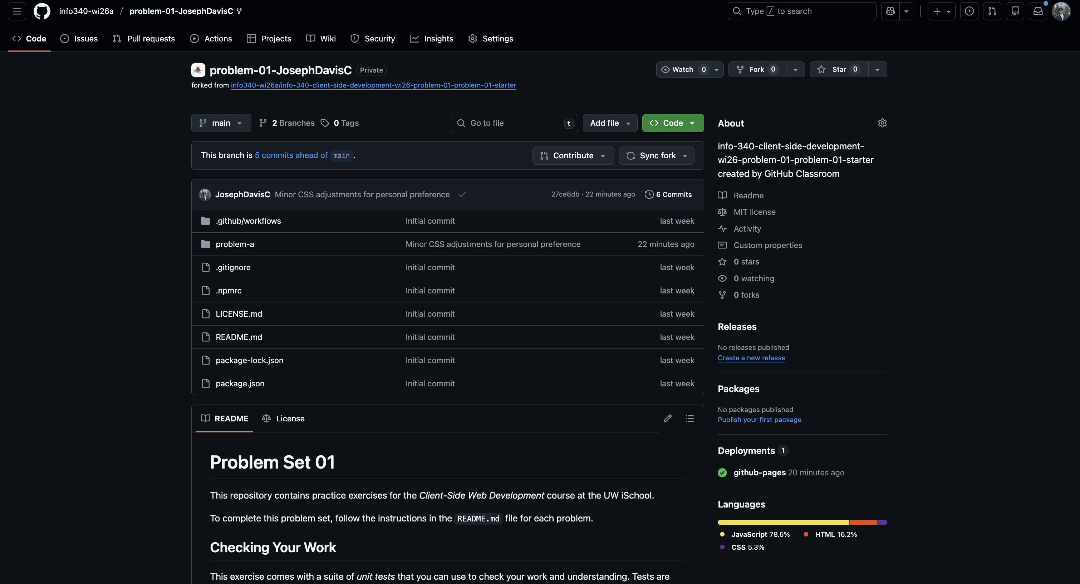The height and width of the screenshot is (584, 1080).
Task: Click the GitHub home logo
Action: (42, 11)
